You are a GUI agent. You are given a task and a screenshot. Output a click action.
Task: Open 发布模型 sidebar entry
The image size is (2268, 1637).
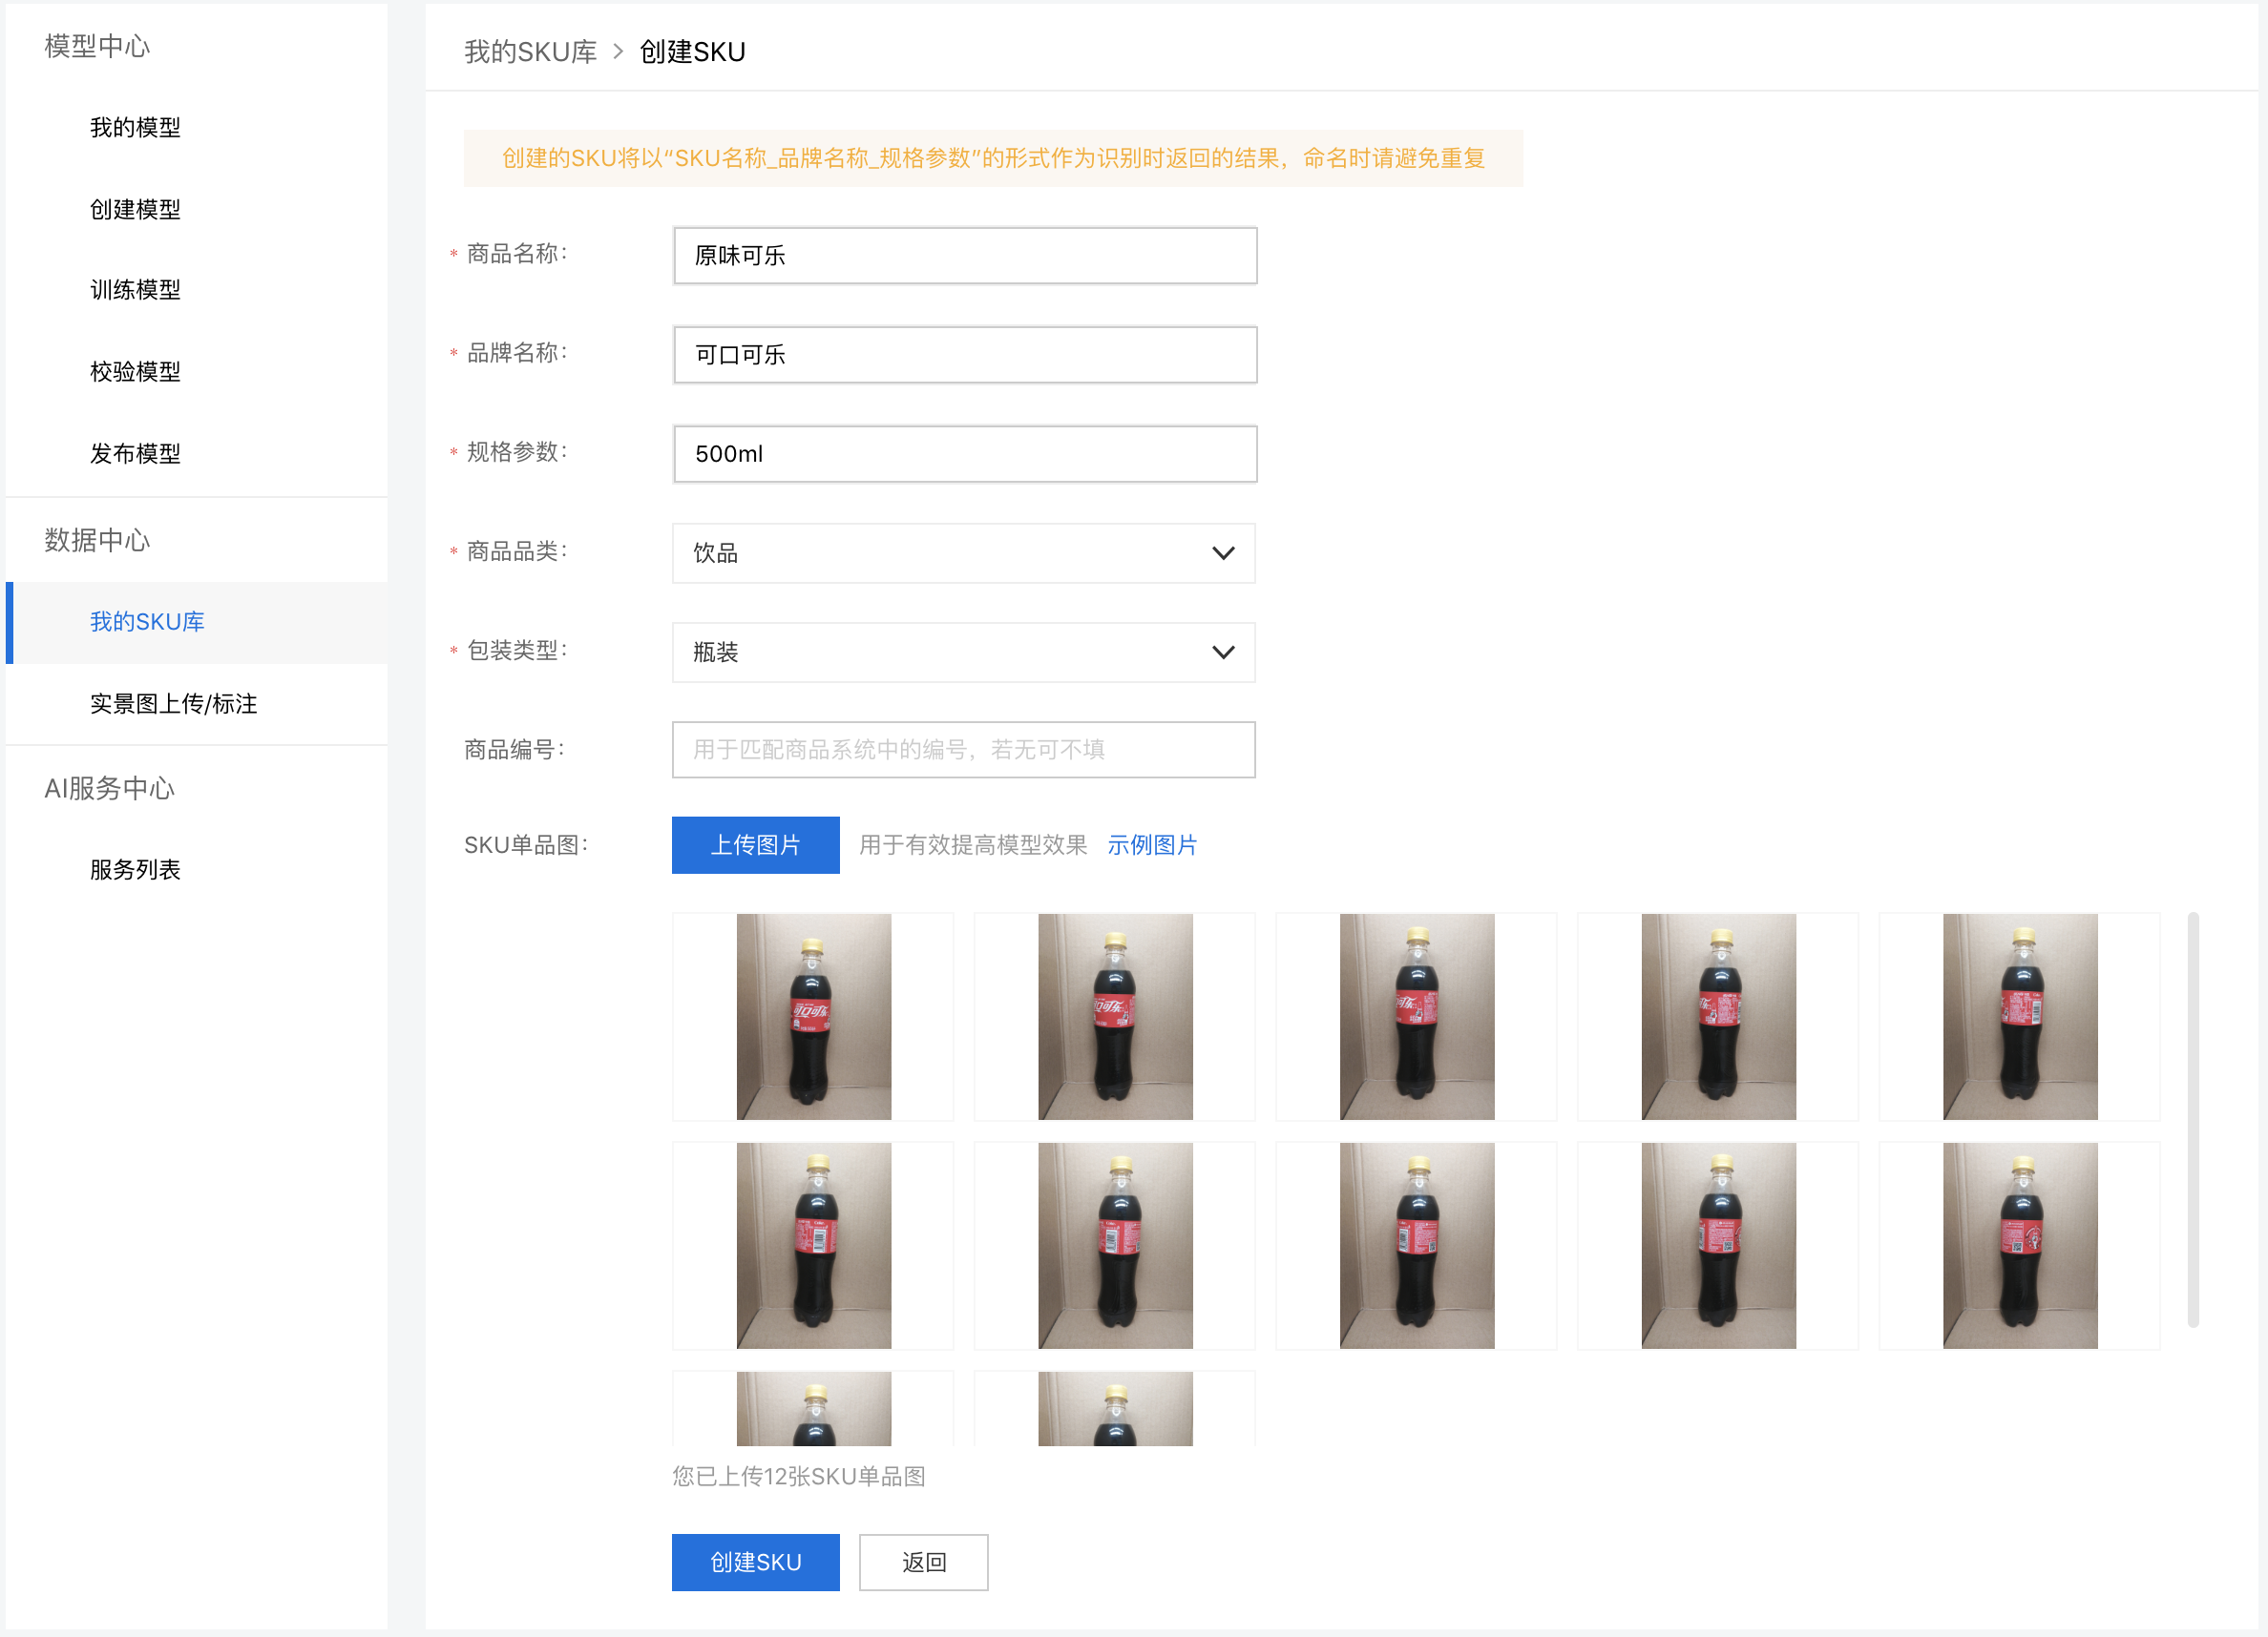point(135,454)
